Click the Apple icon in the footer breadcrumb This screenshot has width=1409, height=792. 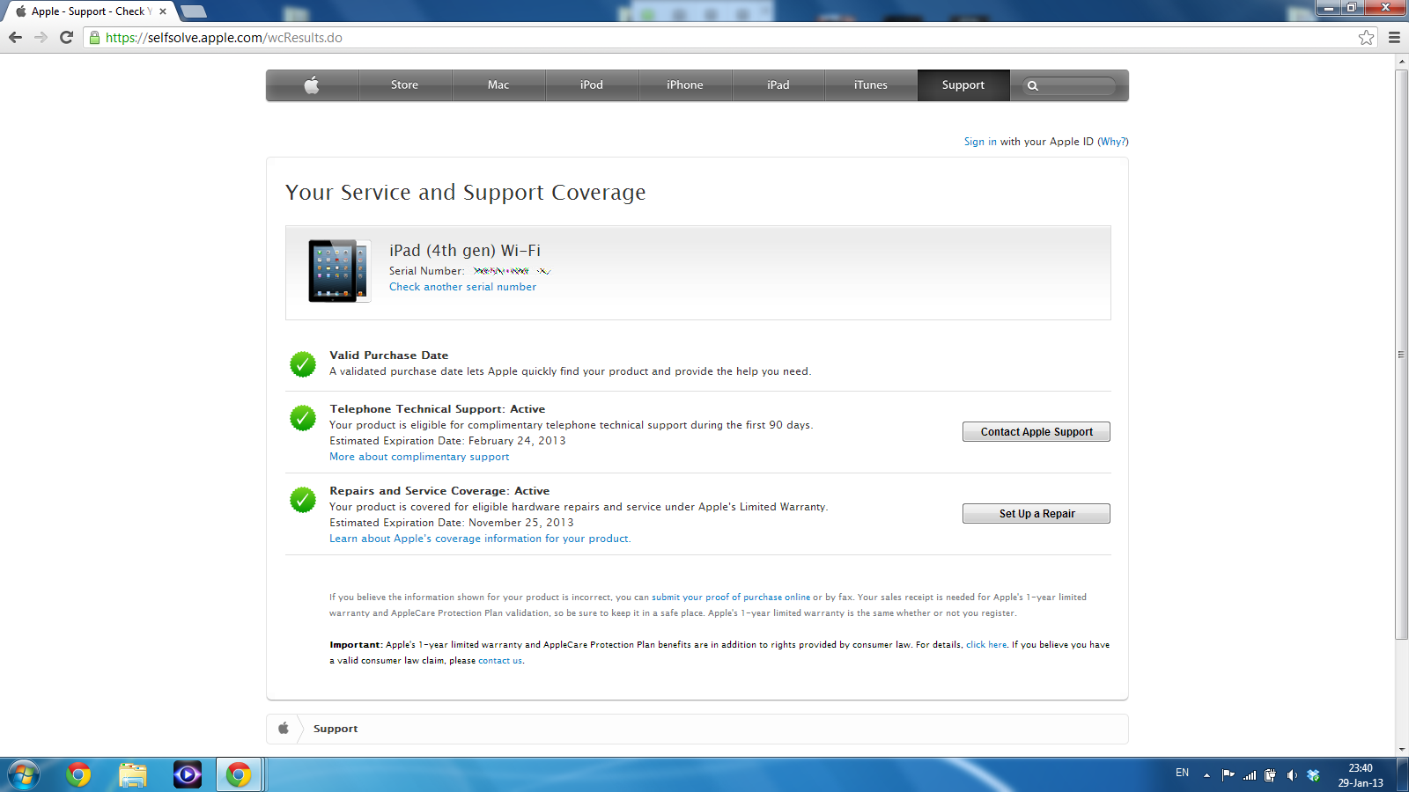pos(284,729)
